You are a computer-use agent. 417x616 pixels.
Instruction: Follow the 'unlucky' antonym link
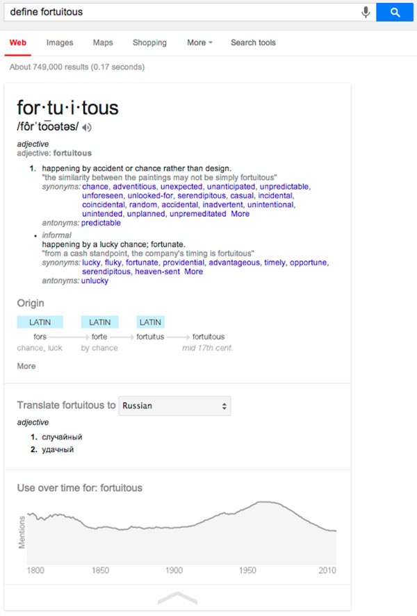[x=95, y=281]
